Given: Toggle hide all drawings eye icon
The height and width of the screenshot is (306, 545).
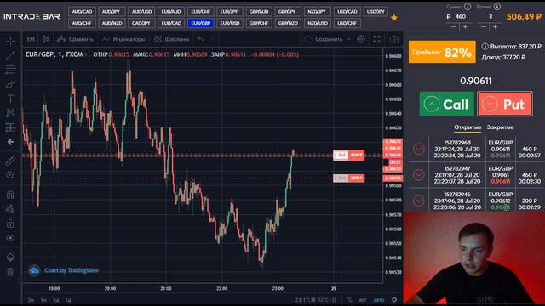Looking at the screenshot, I should [x=10, y=238].
